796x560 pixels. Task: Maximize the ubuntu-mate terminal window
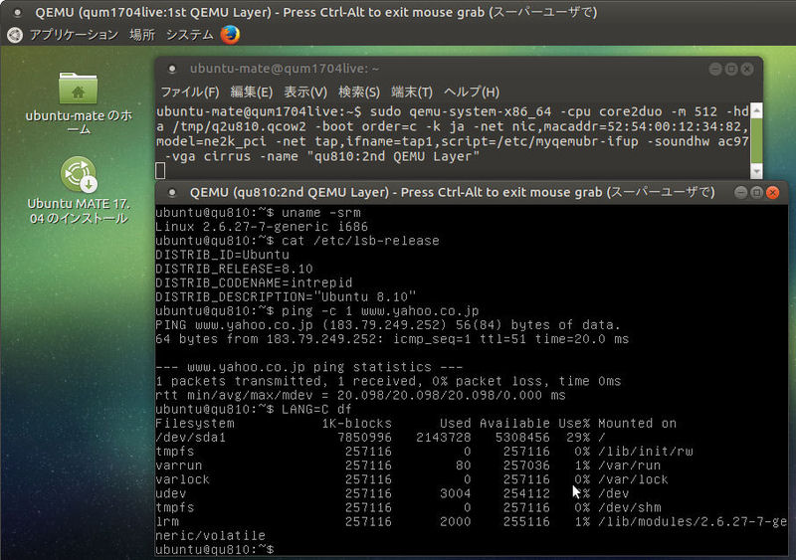click(731, 69)
